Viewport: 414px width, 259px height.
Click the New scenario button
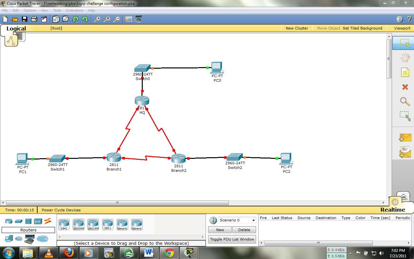tap(220, 230)
